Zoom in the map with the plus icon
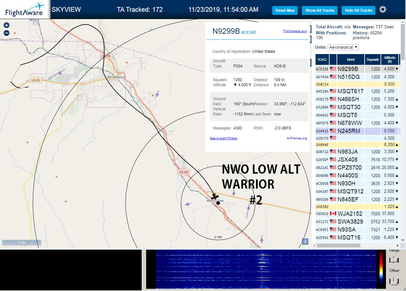The height and width of the screenshot is (291, 406). [x=6, y=25]
